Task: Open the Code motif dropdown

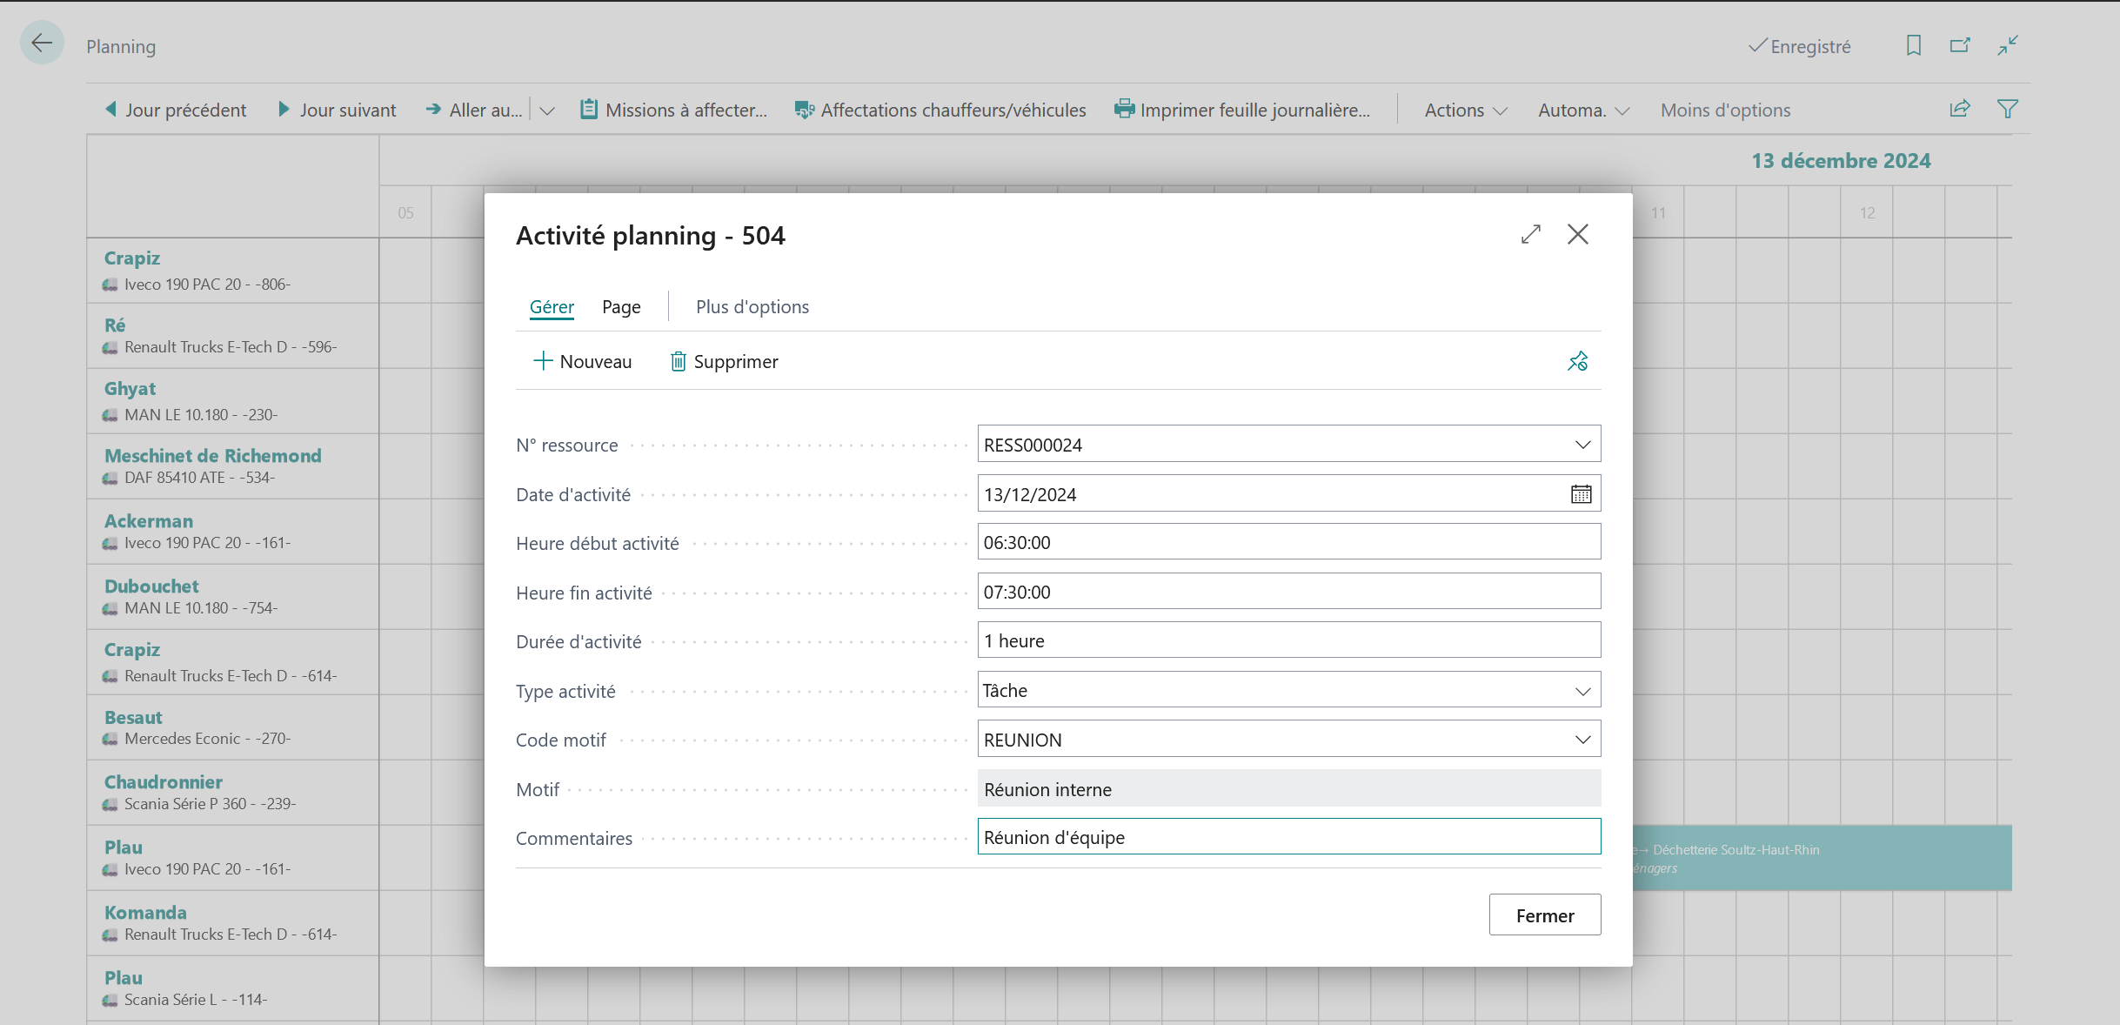Action: click(1582, 740)
